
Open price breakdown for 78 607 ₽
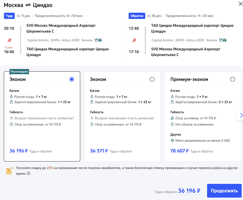[179, 151]
